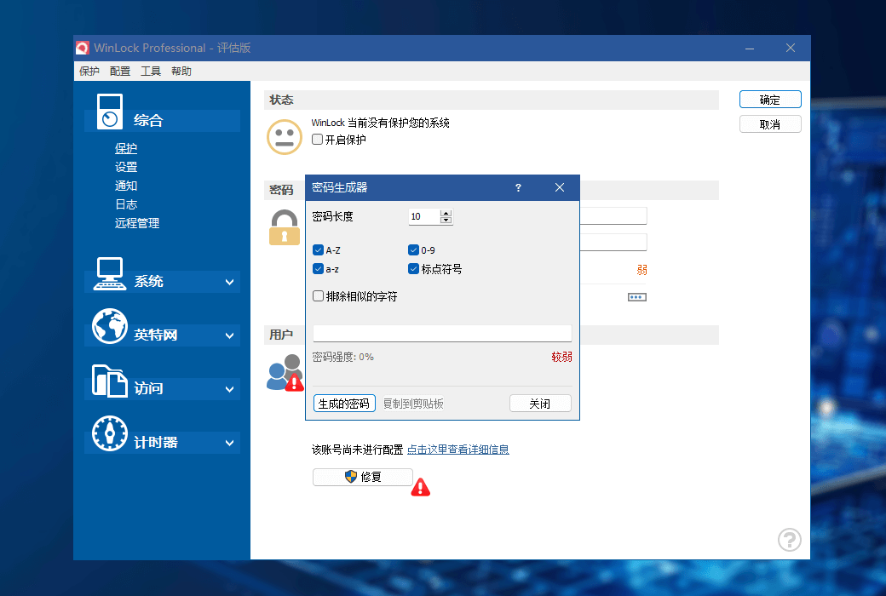Click the red warning triangle near 修复
886x596 pixels.
pos(420,487)
